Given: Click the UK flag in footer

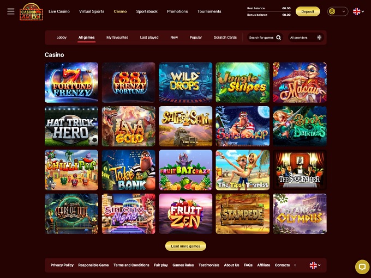Looking at the screenshot, I should point(313,265).
